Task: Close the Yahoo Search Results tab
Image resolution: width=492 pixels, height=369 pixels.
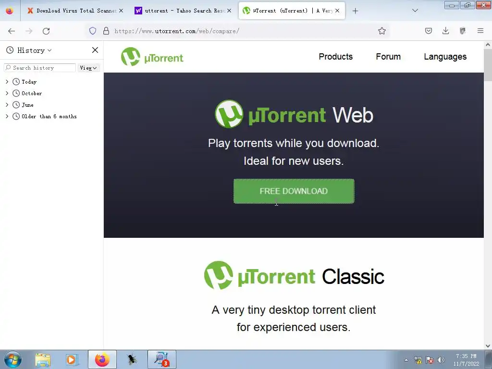Action: pyautogui.click(x=229, y=11)
